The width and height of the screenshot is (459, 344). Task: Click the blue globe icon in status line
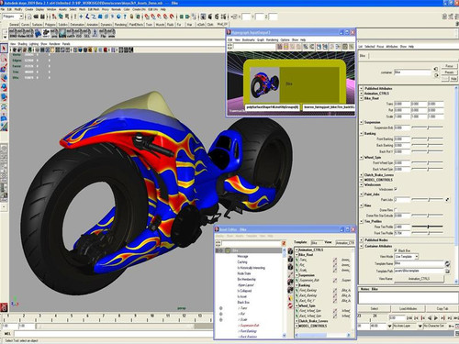tap(118, 17)
